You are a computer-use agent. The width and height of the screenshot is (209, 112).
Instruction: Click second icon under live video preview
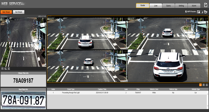pyautogui.click(x=5, y=68)
